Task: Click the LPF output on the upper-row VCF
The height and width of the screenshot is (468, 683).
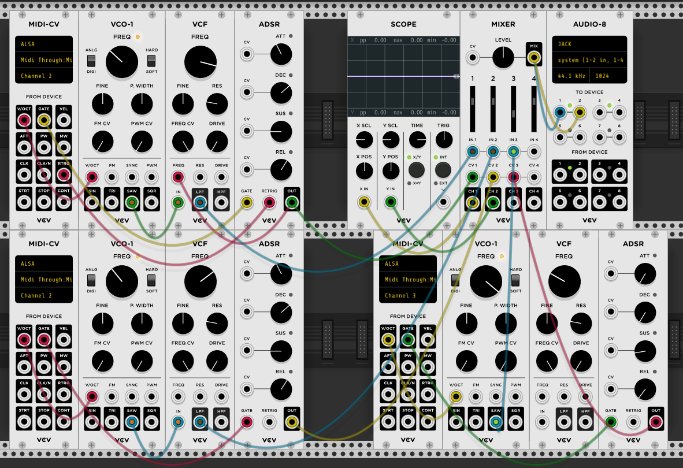Action: tap(200, 202)
